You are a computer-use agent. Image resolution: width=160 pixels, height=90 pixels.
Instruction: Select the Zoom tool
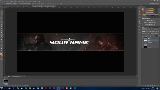point(1,50)
